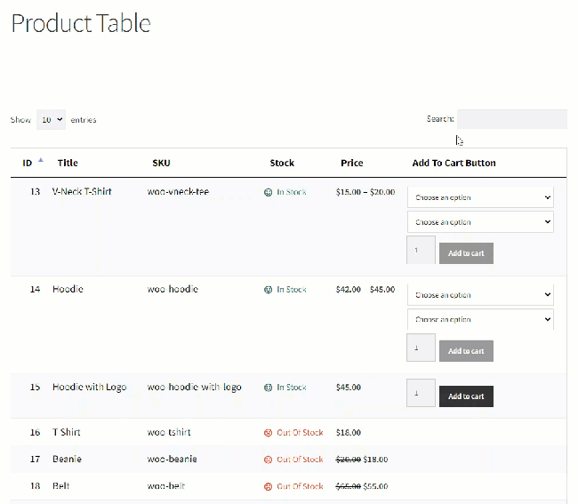Click the ID column sort arrow
The width and height of the screenshot is (578, 504).
41,160
